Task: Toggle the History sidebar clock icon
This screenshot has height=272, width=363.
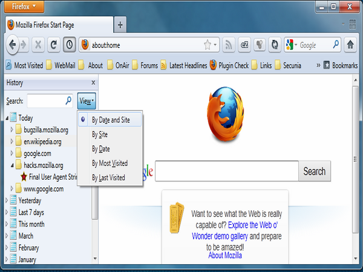Action: click(70, 45)
